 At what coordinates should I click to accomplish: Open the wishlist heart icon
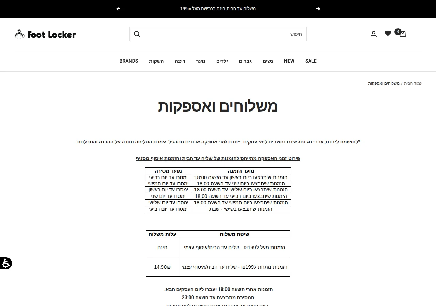[x=388, y=33]
